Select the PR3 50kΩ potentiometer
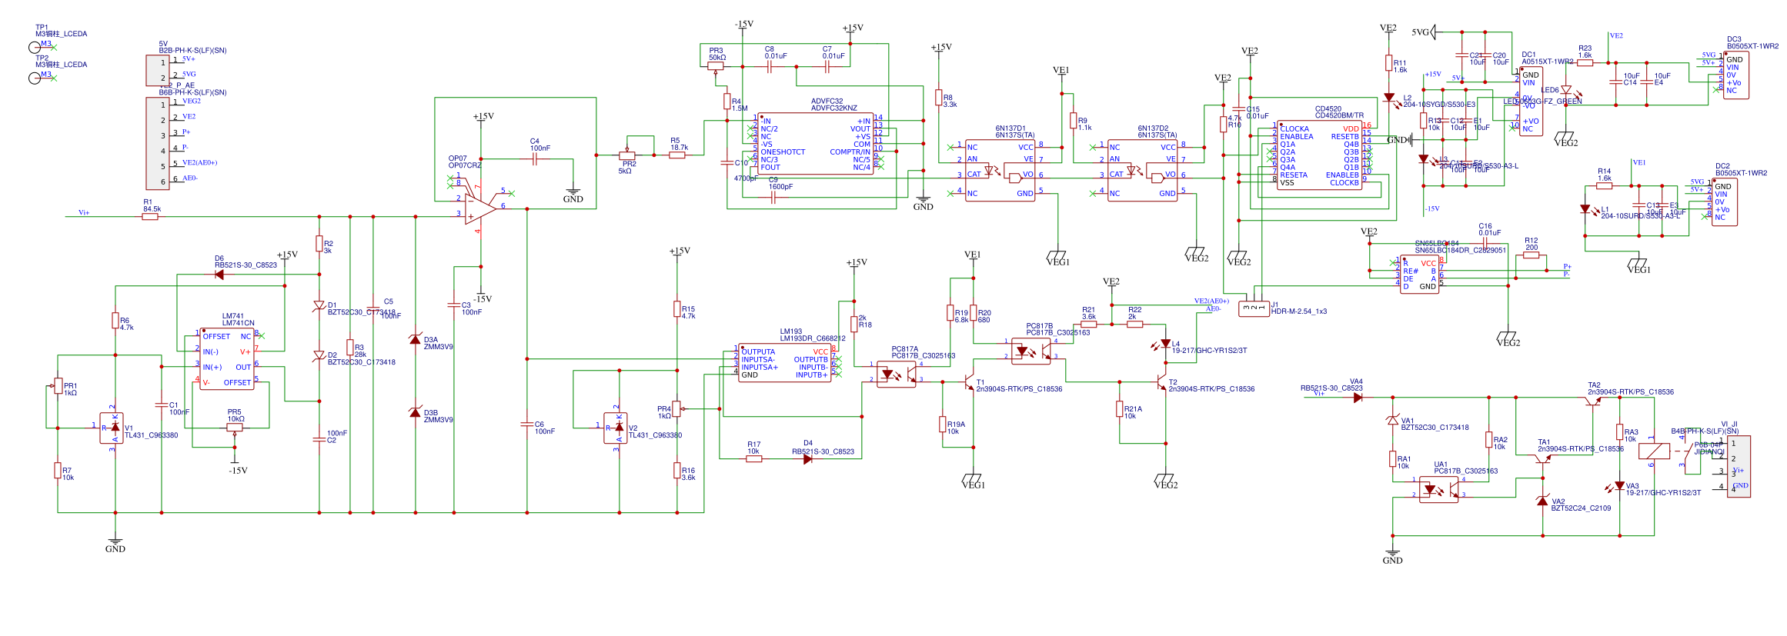Viewport: 1787px width, 636px height. (x=716, y=67)
